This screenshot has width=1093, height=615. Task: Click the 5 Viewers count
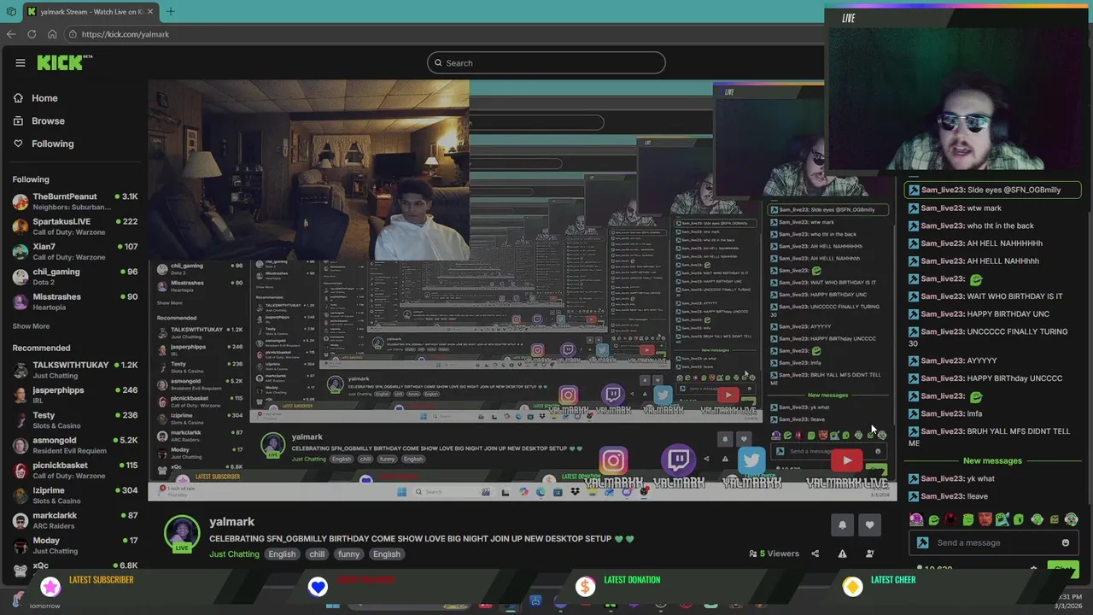click(774, 553)
